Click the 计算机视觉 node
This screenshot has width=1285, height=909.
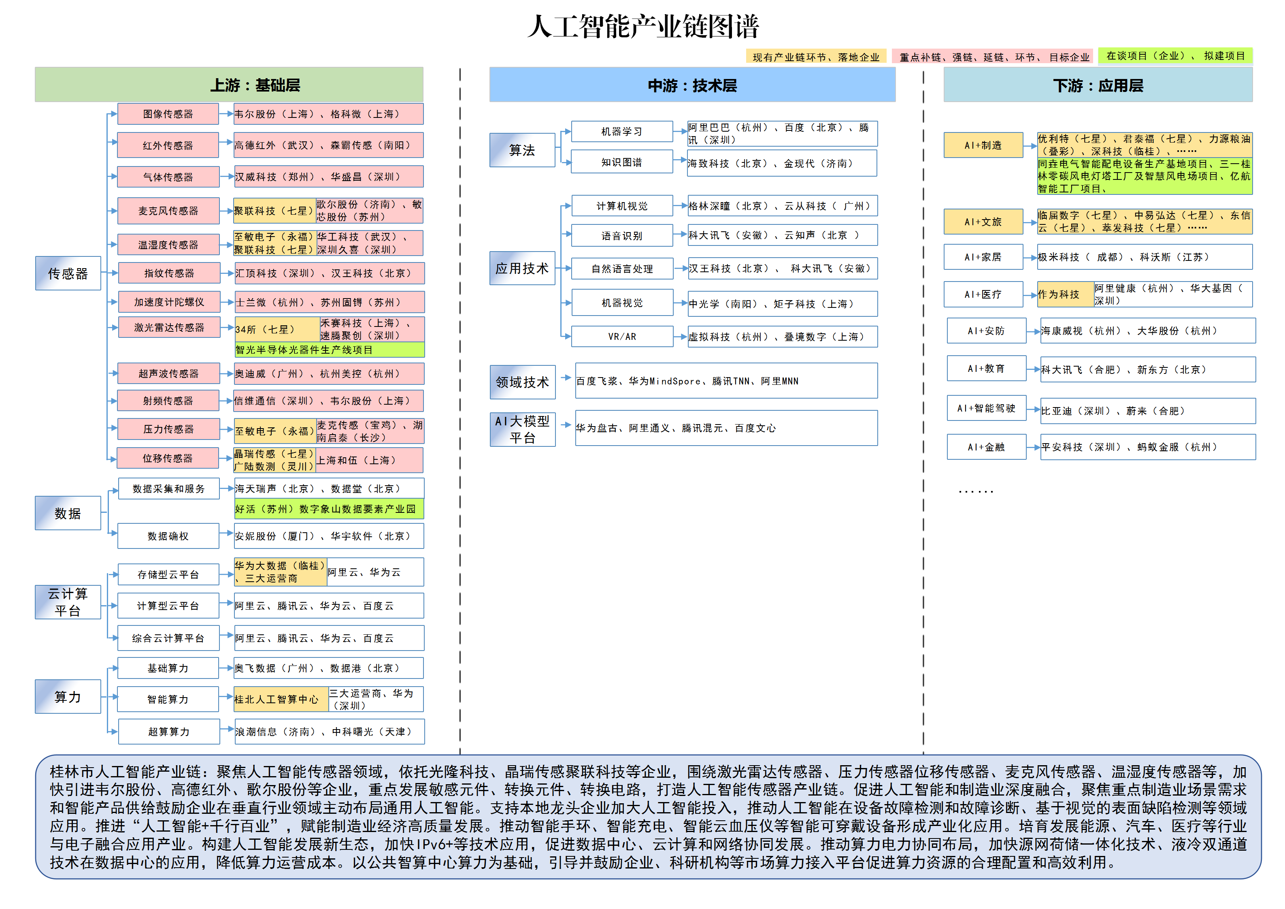pos(622,206)
